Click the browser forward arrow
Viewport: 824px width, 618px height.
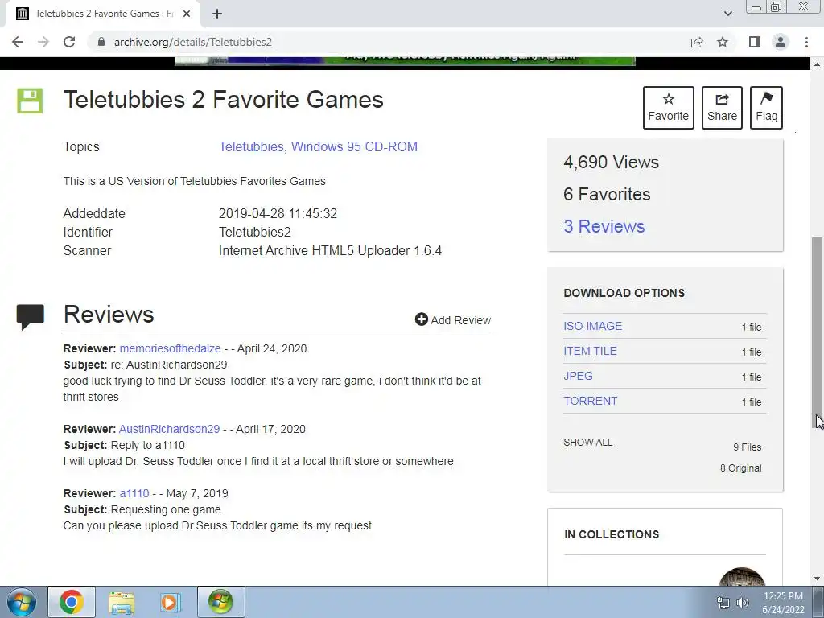tap(43, 42)
